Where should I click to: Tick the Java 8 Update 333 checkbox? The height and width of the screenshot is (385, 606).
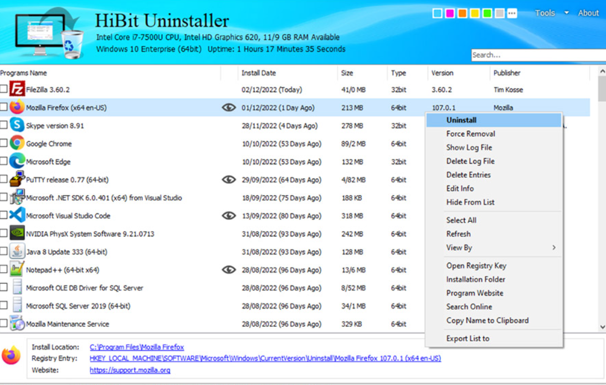pyautogui.click(x=3, y=251)
